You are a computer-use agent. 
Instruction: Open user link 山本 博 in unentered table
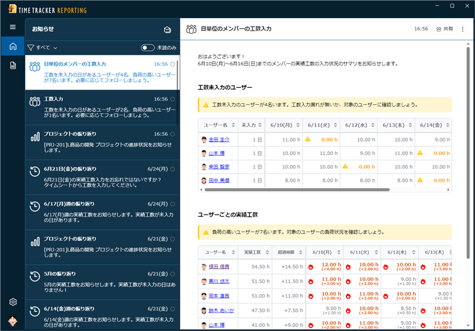click(217, 153)
